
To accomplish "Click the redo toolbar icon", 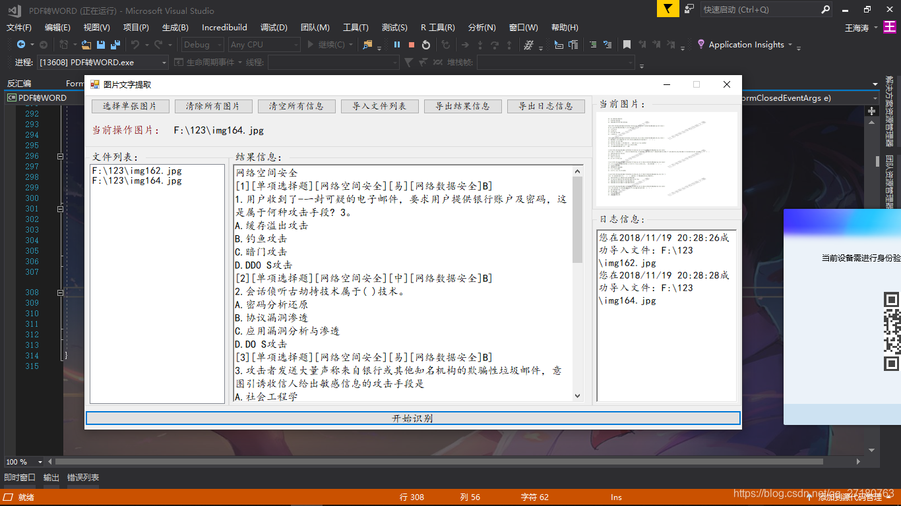I will tap(158, 45).
